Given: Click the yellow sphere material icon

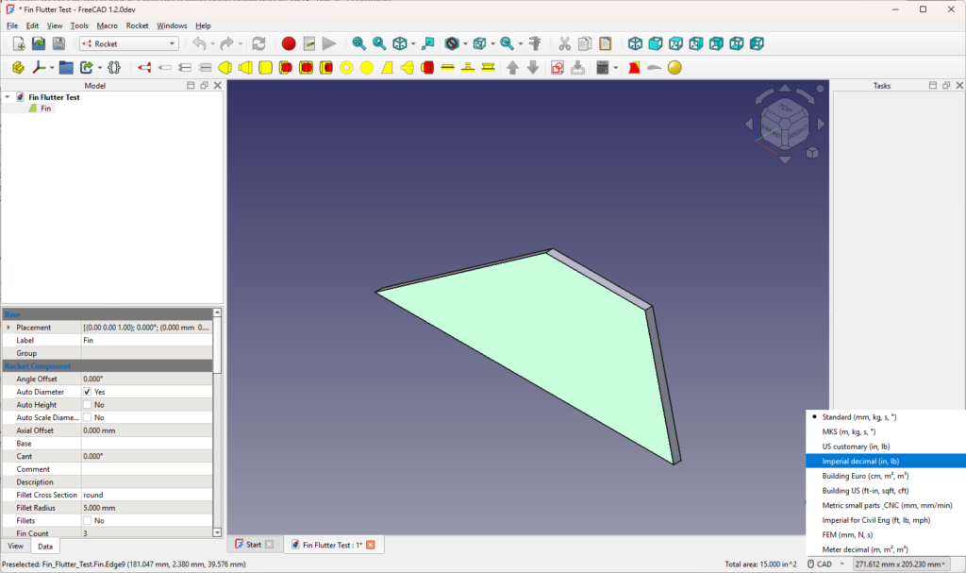Looking at the screenshot, I should pos(675,68).
